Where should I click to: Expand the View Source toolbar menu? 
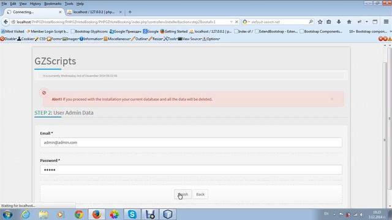[x=190, y=39]
